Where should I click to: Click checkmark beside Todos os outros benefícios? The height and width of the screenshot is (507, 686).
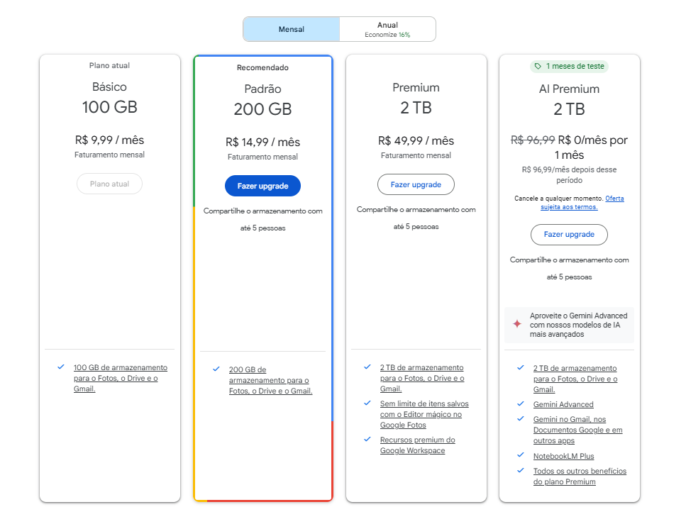pyautogui.click(x=521, y=470)
